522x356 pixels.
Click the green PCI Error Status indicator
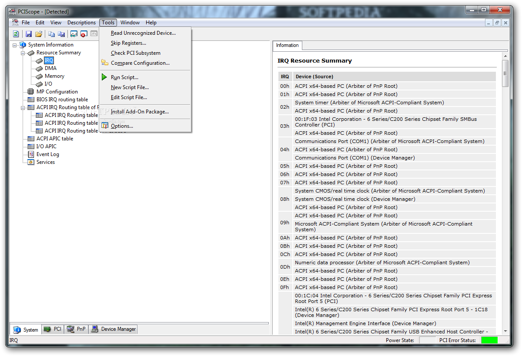489,340
